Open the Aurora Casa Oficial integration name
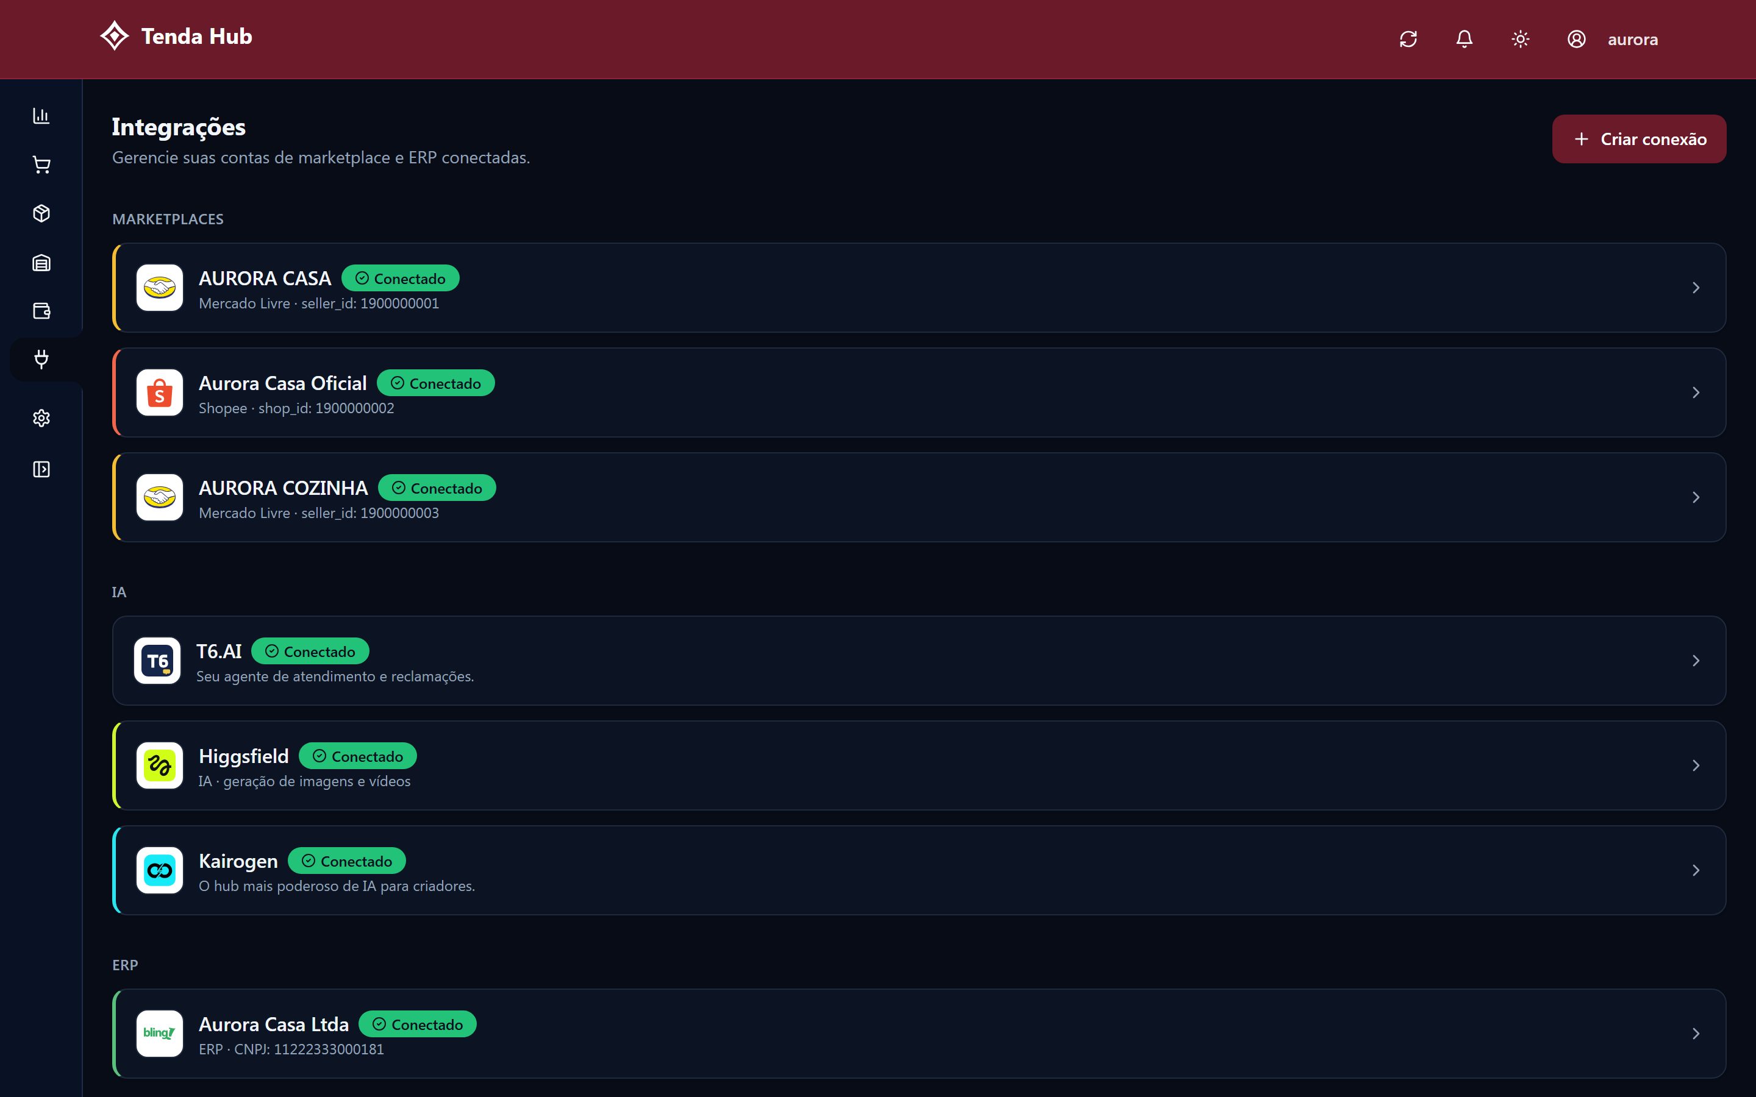The height and width of the screenshot is (1097, 1756). [283, 383]
